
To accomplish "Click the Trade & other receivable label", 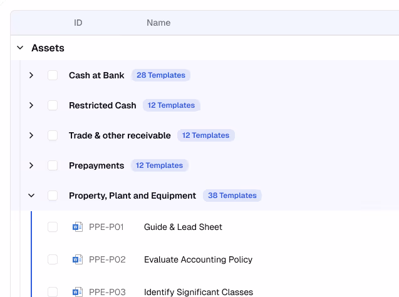I will coord(120,135).
